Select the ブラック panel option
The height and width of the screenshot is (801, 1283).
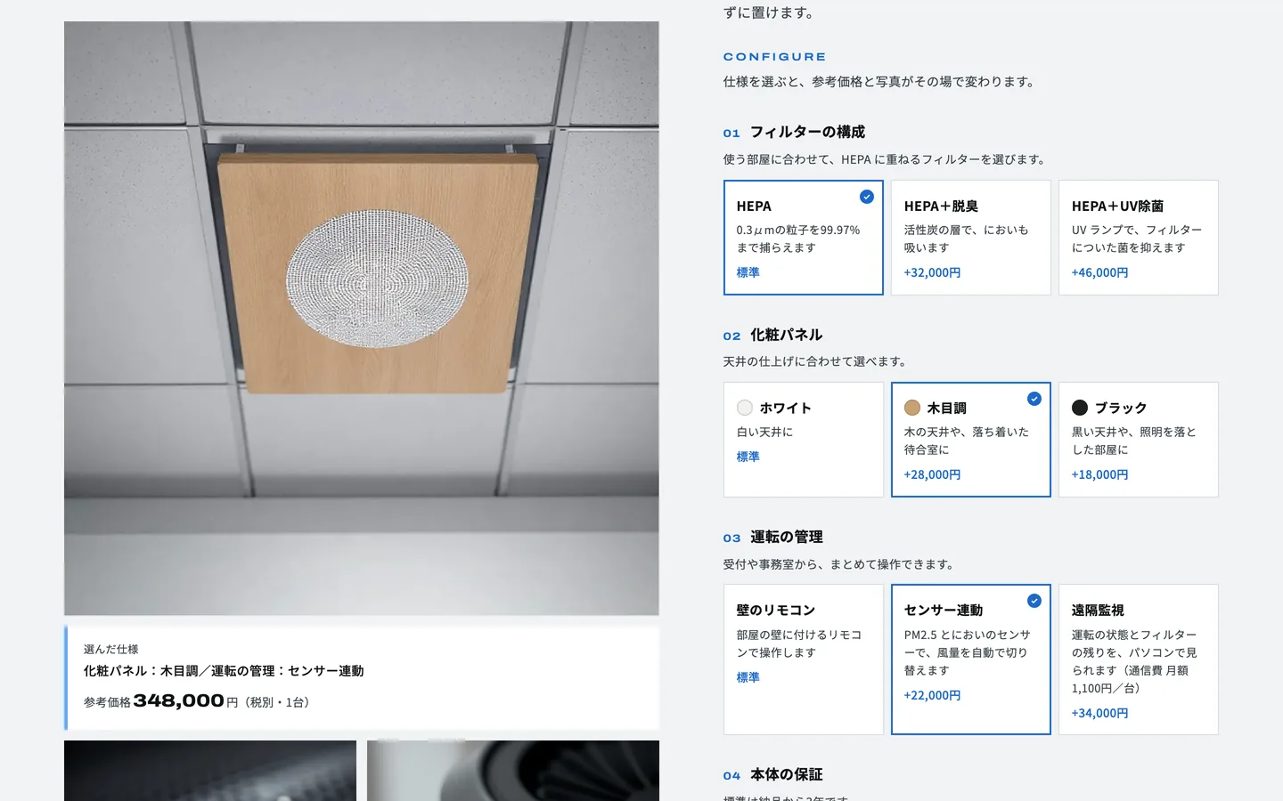(x=1138, y=440)
